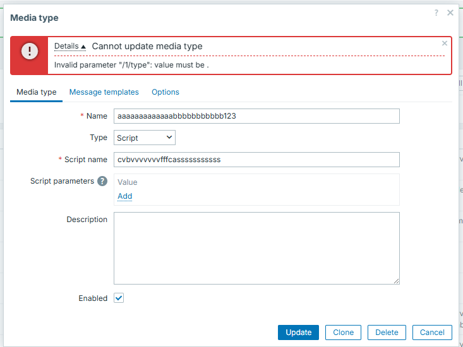Open the Type dropdown set to Script

tap(145, 138)
